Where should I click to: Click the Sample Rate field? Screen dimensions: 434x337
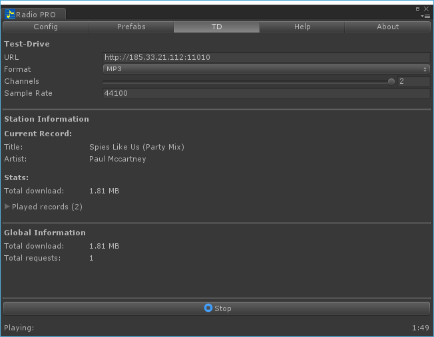click(266, 93)
